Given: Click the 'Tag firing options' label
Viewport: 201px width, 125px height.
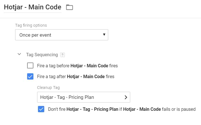Looking at the screenshot, I should click(x=31, y=25).
